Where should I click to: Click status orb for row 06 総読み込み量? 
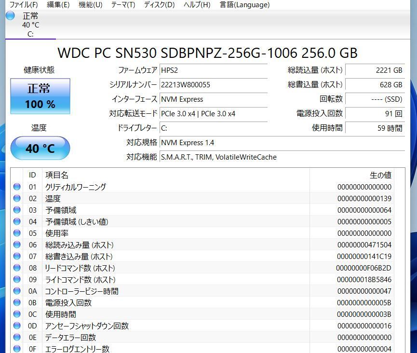tap(17, 244)
